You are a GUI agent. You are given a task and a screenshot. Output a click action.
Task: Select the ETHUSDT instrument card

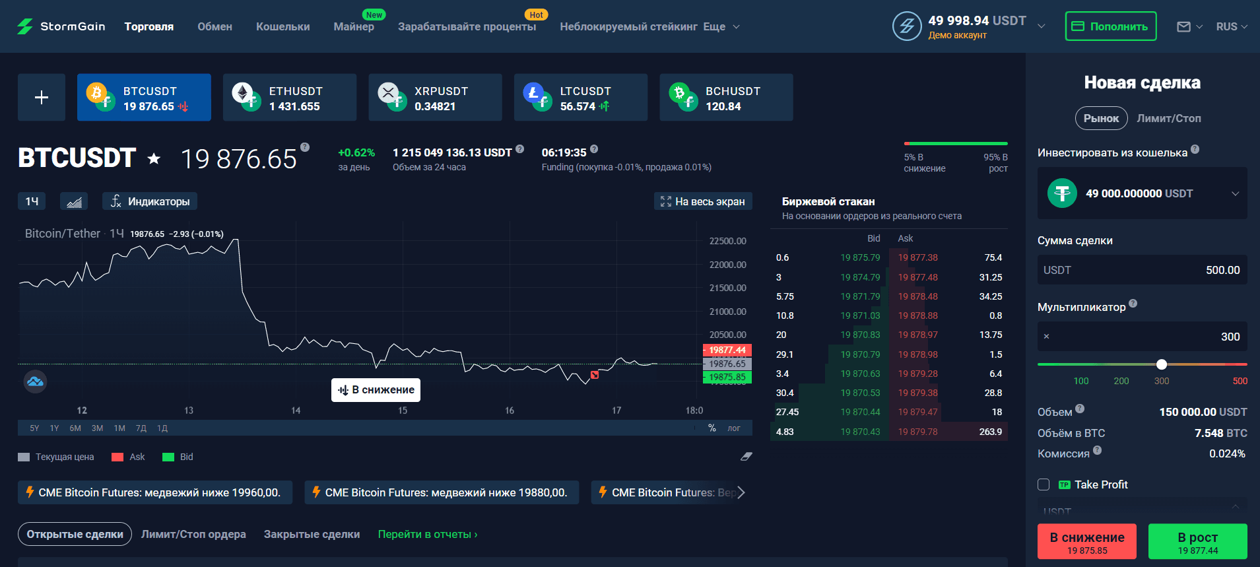290,97
